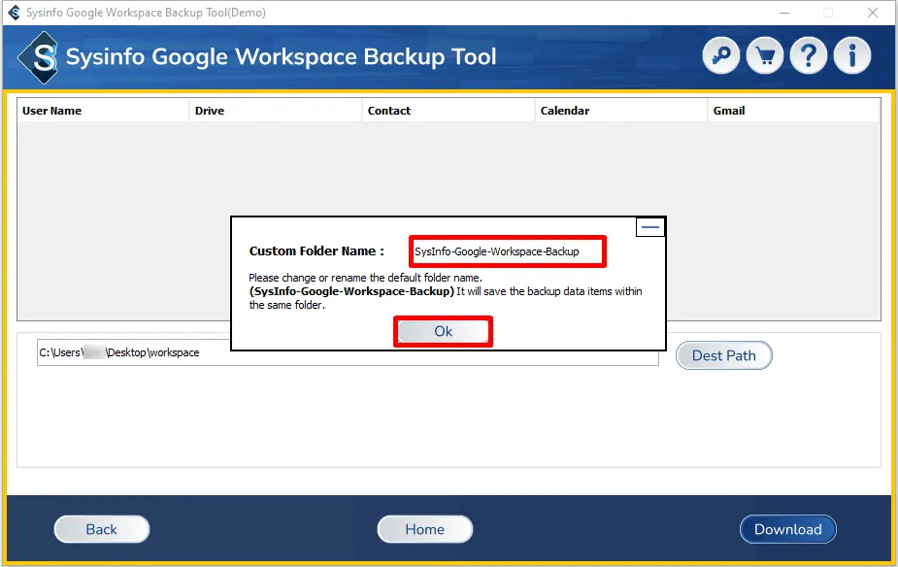898x567 pixels.
Task: Confirm folder name with Ok button
Action: pos(443,331)
